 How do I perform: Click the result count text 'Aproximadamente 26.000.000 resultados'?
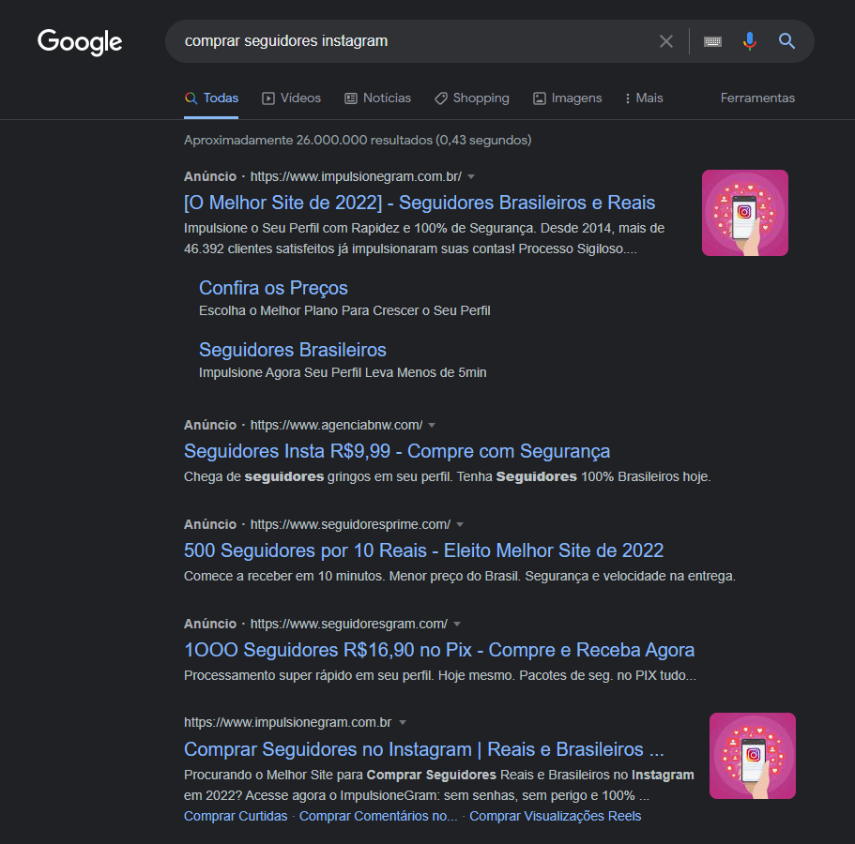click(308, 140)
